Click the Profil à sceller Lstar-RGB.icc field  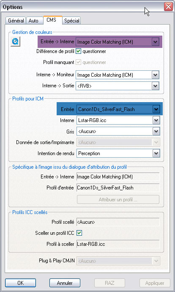(x=118, y=244)
